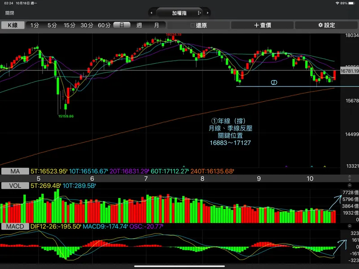Tap the 18034.19 high price marker
This screenshot has height=269, width=359.
pyautogui.click(x=174, y=35)
